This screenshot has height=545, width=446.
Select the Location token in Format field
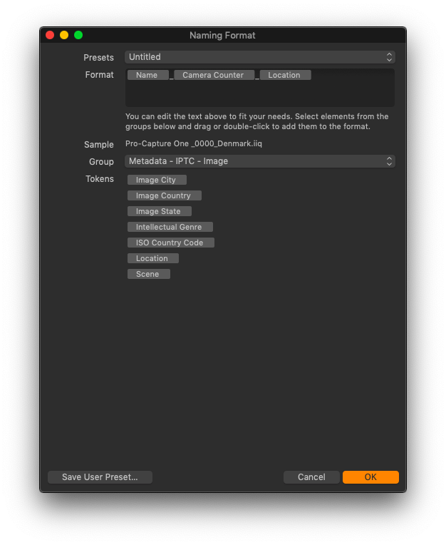coord(285,75)
